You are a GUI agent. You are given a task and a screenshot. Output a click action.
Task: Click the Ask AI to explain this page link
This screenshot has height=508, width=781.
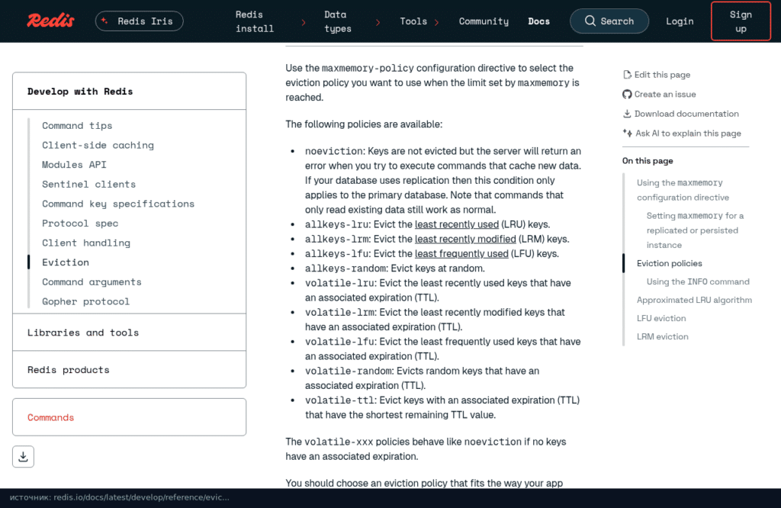[688, 133]
